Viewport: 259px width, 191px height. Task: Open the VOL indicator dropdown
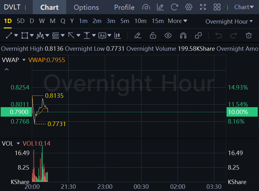point(18,143)
